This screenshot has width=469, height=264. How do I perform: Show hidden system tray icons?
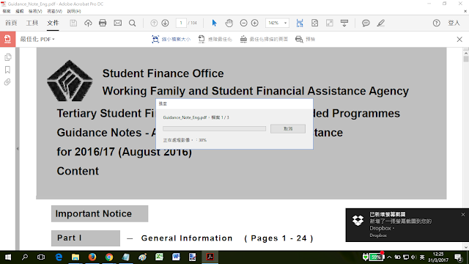[x=389, y=257]
